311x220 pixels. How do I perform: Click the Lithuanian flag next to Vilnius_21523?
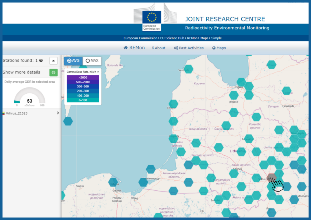4,113
